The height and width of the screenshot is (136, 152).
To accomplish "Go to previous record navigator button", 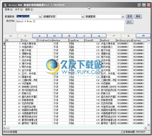I will coord(25,36).
